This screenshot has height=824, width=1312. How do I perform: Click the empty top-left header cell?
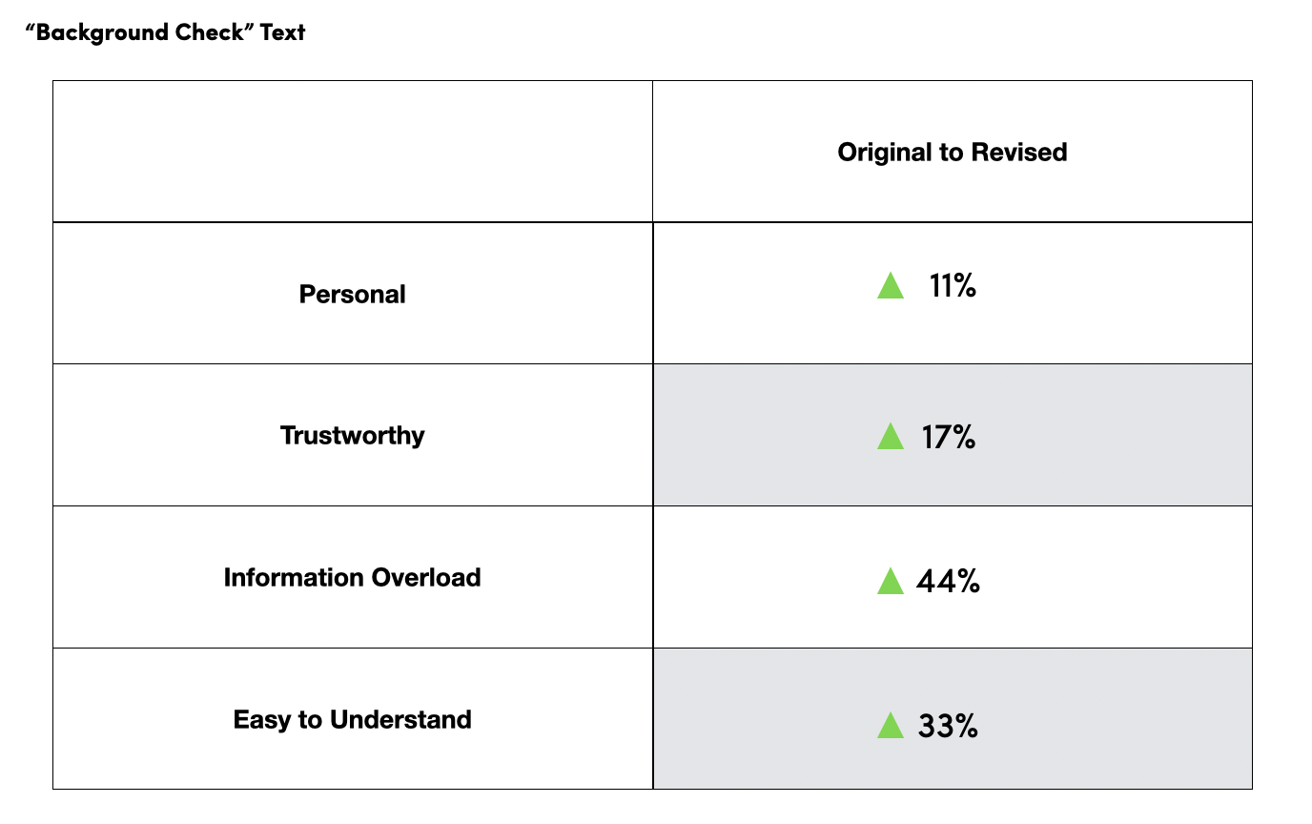[353, 152]
